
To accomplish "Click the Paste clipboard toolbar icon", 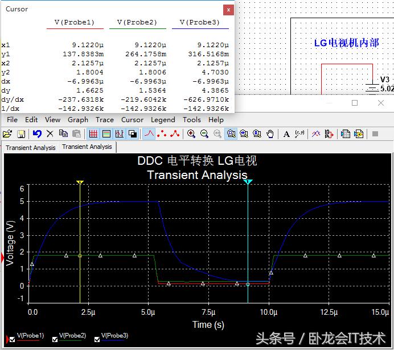I will click(x=77, y=134).
